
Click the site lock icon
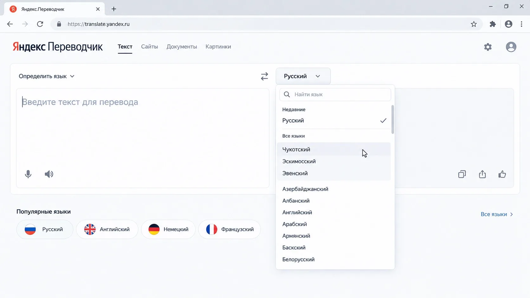[x=59, y=24]
